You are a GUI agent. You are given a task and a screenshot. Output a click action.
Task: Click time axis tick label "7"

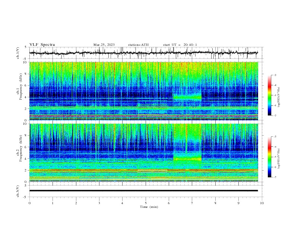click(x=192, y=203)
